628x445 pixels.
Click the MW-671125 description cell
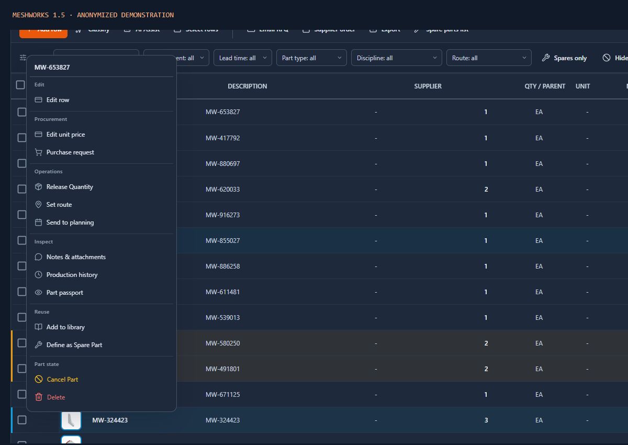tap(223, 395)
